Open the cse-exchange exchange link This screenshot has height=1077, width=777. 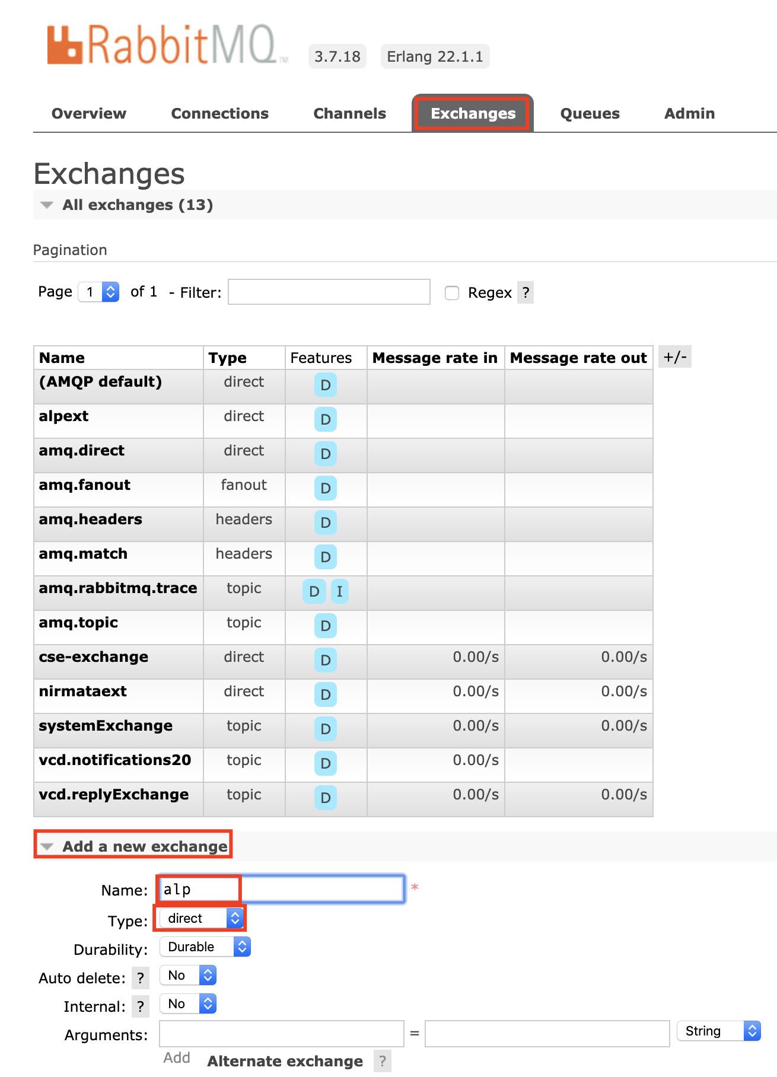pyautogui.click(x=94, y=657)
